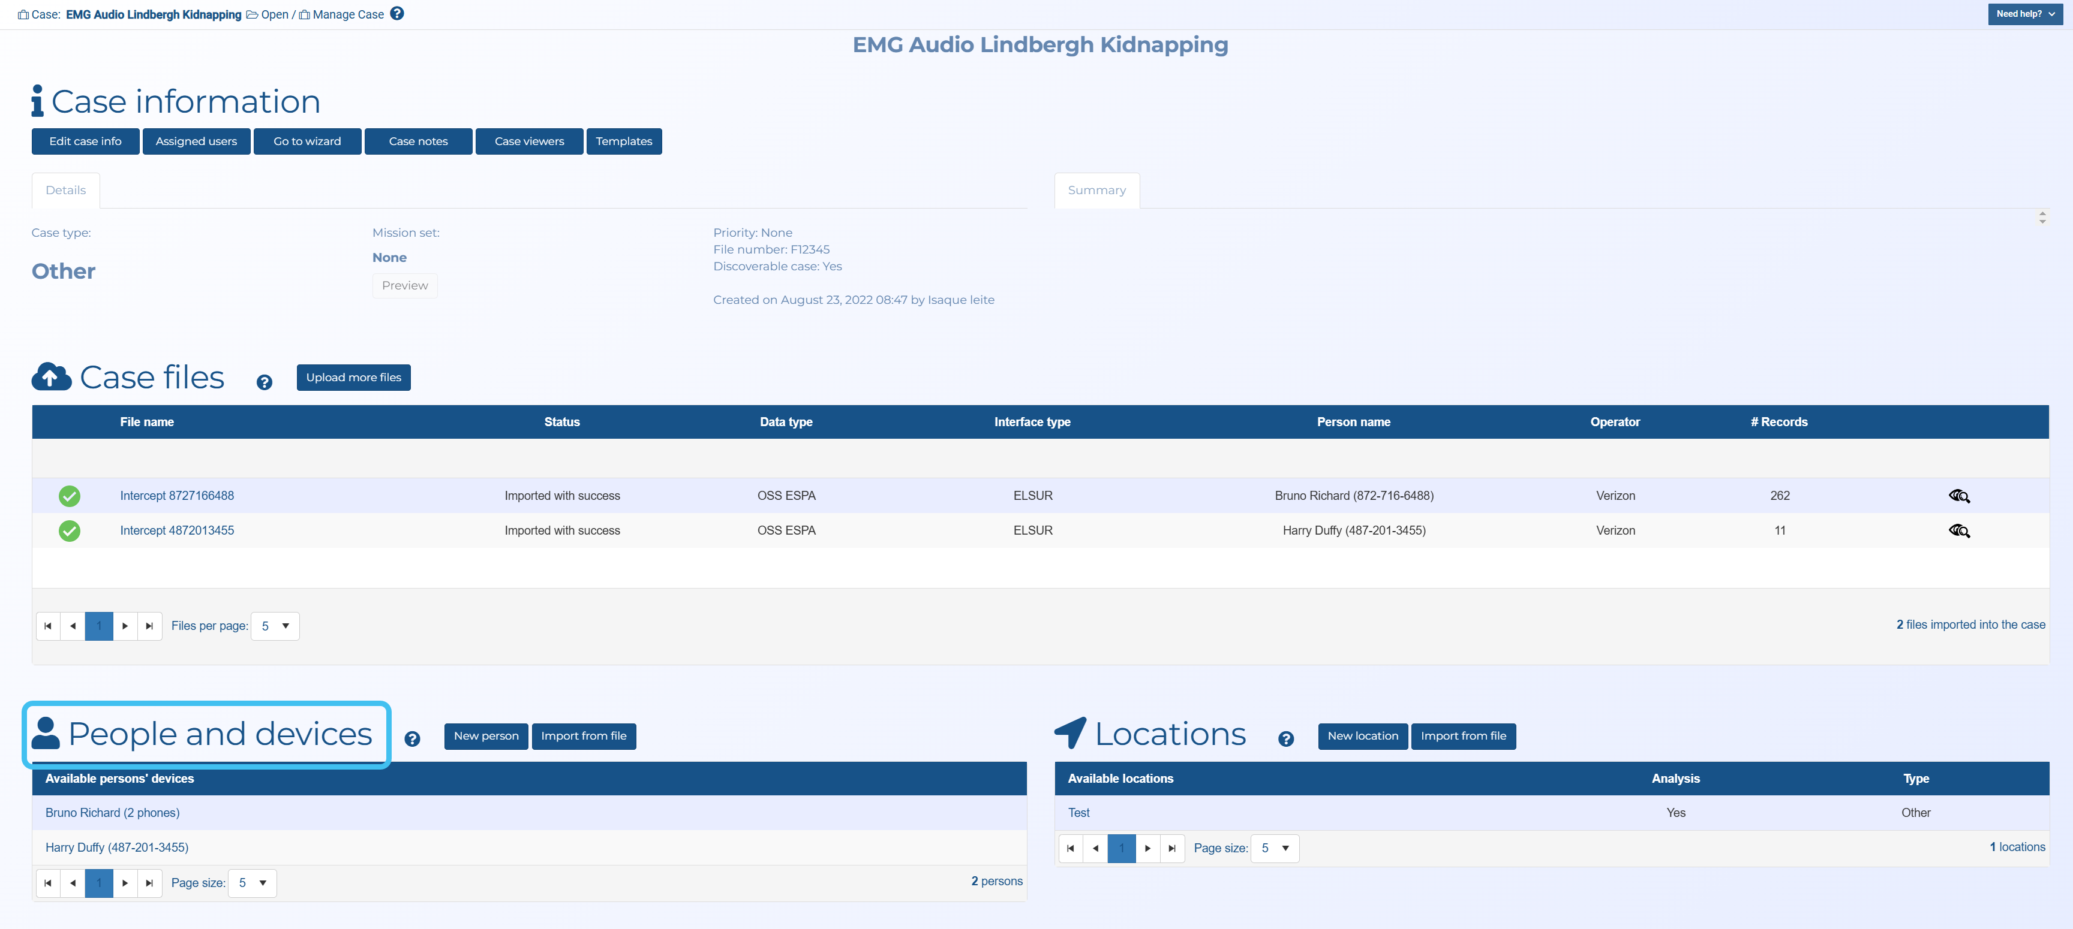Image resolution: width=2073 pixels, height=929 pixels.
Task: Go to next page of locations
Action: pos(1147,847)
